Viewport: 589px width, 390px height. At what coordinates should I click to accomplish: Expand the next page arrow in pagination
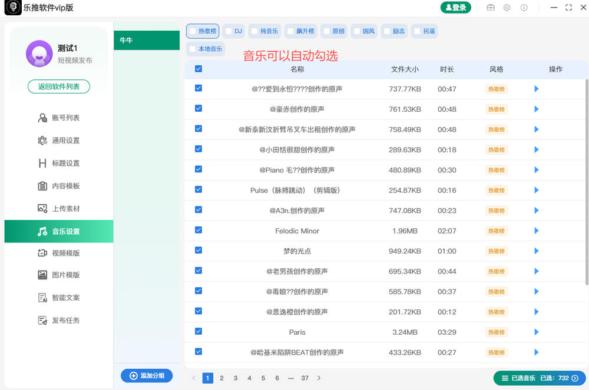coord(319,378)
